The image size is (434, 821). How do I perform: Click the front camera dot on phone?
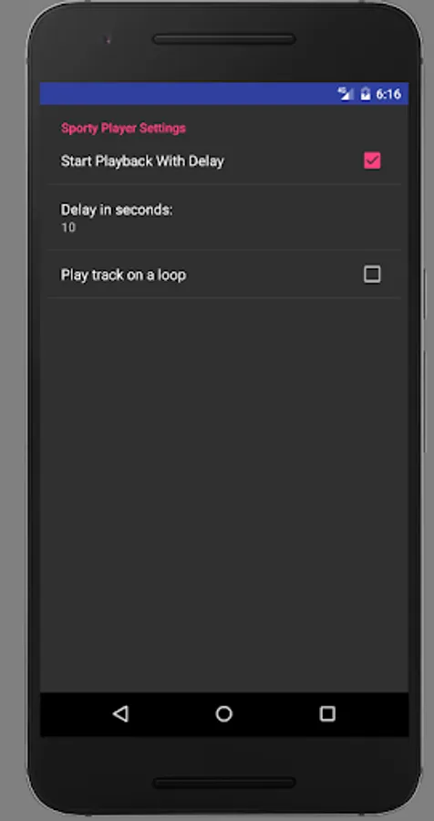click(x=108, y=39)
